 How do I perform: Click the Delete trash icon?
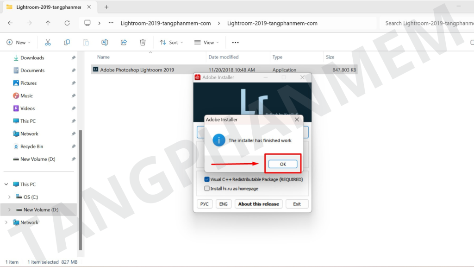coord(143,42)
